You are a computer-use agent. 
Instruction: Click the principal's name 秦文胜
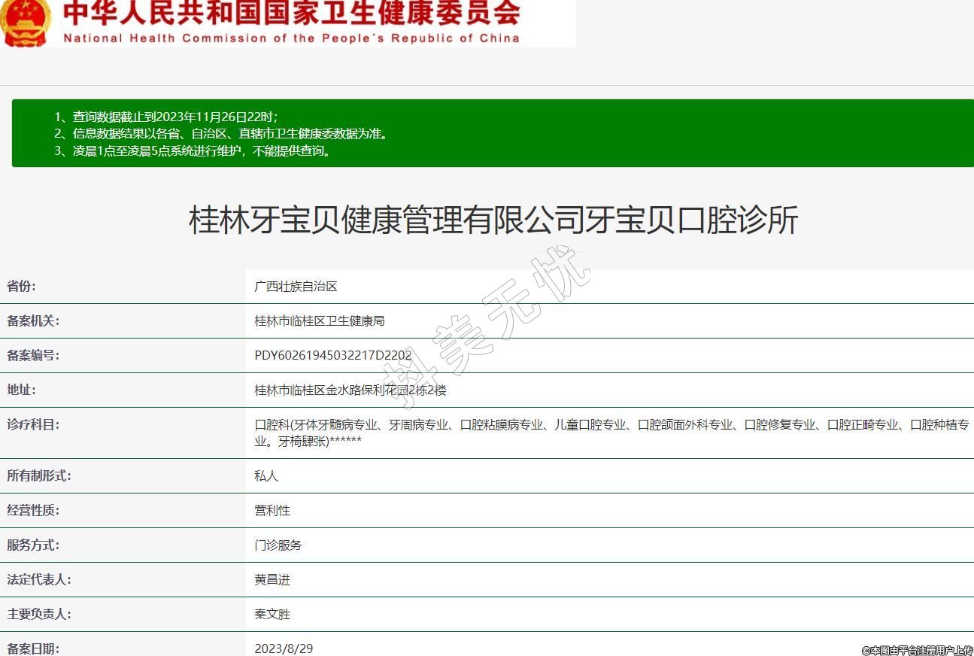click(x=272, y=615)
